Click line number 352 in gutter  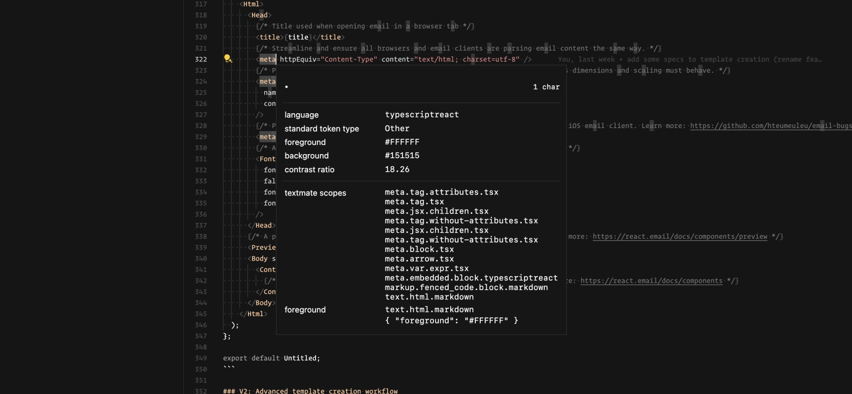coord(201,391)
